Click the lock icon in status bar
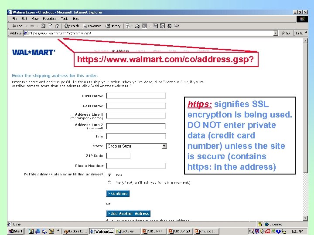 260,224
